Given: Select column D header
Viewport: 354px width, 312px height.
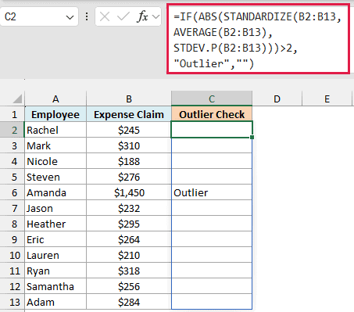Looking at the screenshot, I should pyautogui.click(x=277, y=99).
